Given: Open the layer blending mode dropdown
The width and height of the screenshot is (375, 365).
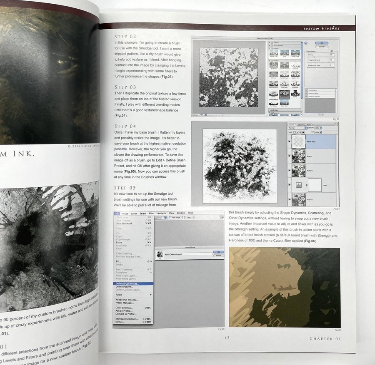Looking at the screenshot, I should pyautogui.click(x=297, y=127).
